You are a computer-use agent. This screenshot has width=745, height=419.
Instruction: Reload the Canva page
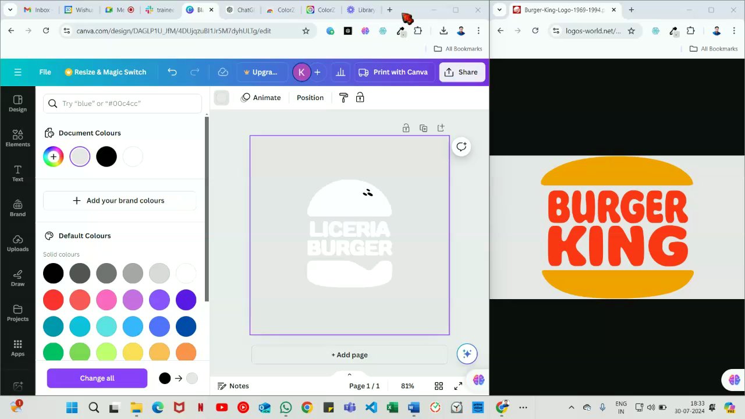pos(46,31)
